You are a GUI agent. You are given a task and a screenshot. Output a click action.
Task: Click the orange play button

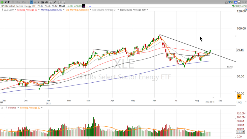click(x=239, y=97)
